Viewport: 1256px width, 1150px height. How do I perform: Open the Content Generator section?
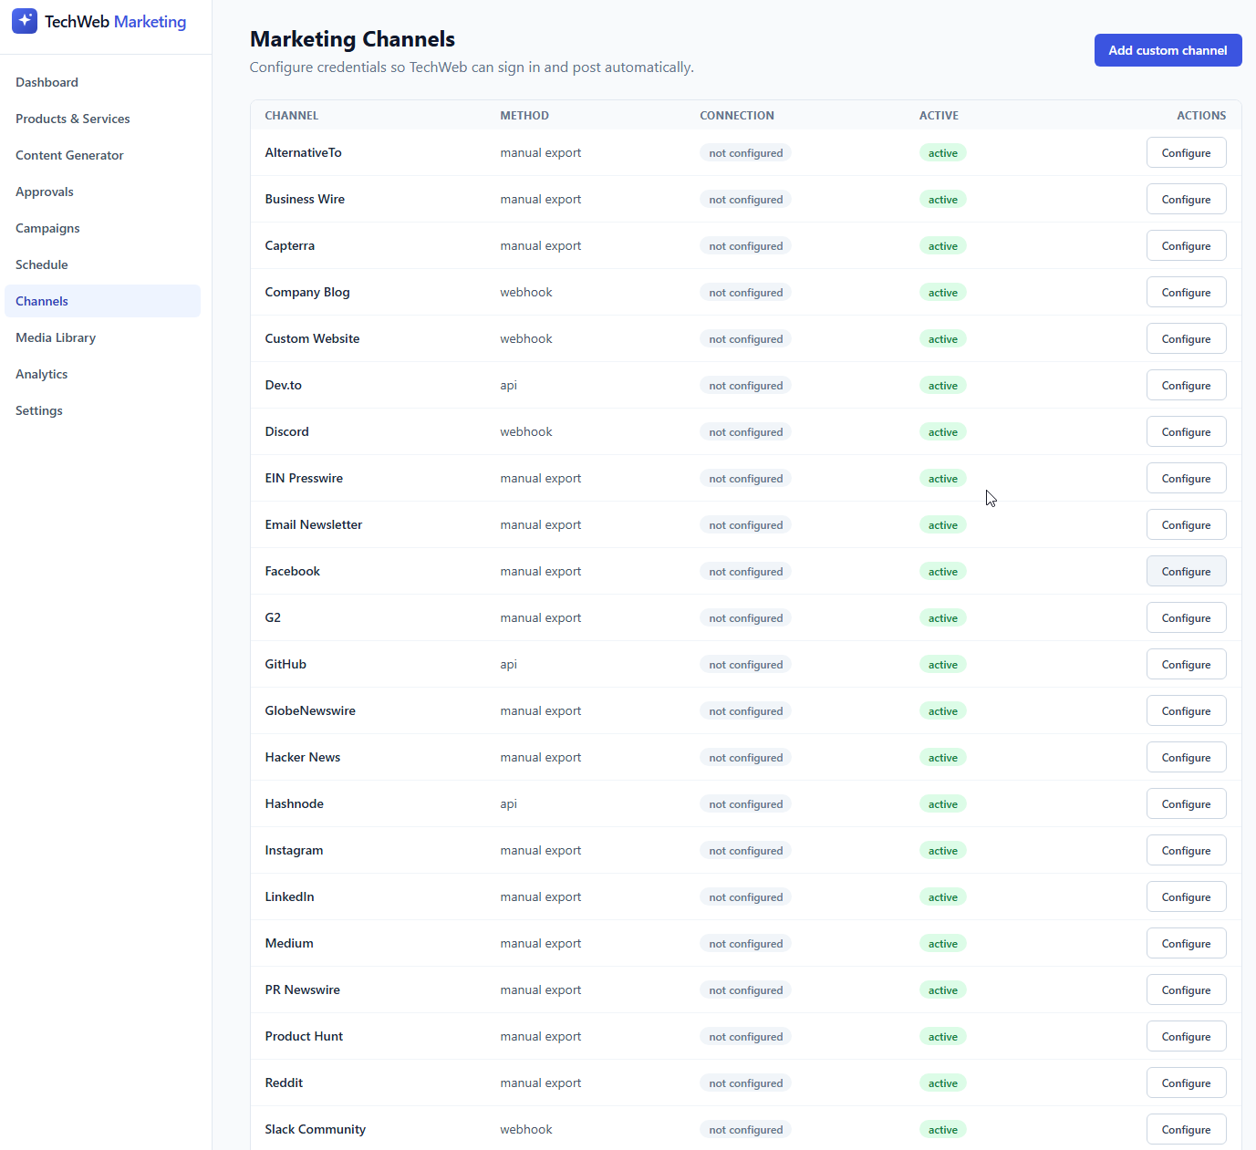coord(102,155)
